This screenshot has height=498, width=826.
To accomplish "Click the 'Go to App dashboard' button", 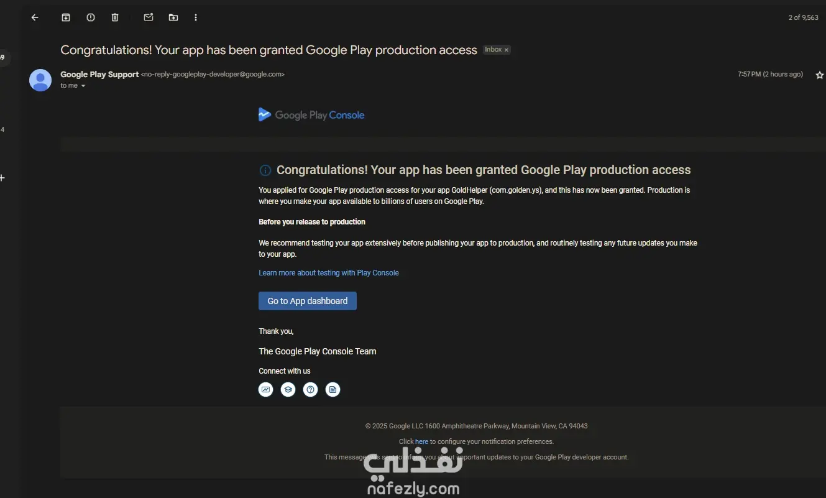I will pyautogui.click(x=308, y=301).
